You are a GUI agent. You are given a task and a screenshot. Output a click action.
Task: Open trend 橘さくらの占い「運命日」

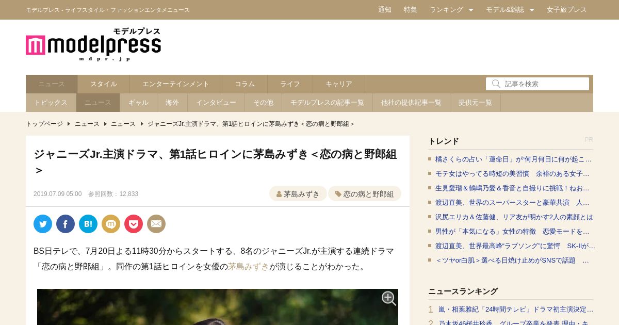[513, 159]
